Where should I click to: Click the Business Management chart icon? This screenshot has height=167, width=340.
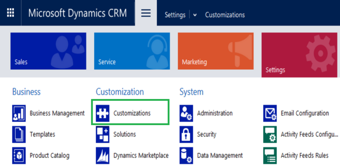19,114
